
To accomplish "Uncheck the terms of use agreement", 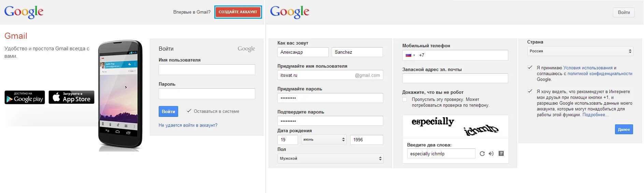I will (x=530, y=68).
